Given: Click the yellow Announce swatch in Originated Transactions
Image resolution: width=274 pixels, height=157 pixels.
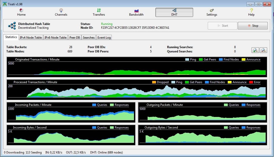Looking at the screenshot, I should (x=243, y=59).
